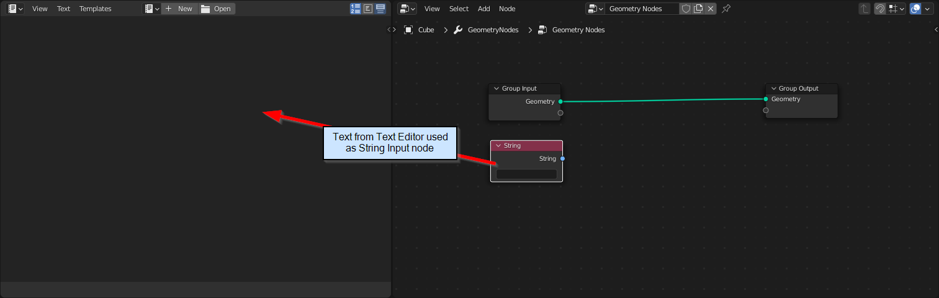
Task: Select the Group Output node header
Action: (802, 89)
